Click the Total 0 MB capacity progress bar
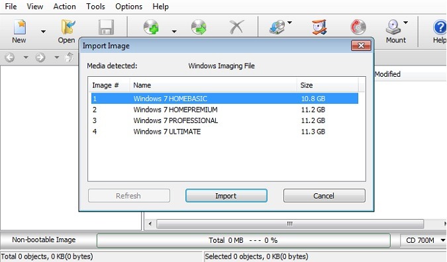 pos(243,240)
